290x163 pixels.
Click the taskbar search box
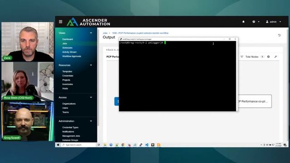78,145
